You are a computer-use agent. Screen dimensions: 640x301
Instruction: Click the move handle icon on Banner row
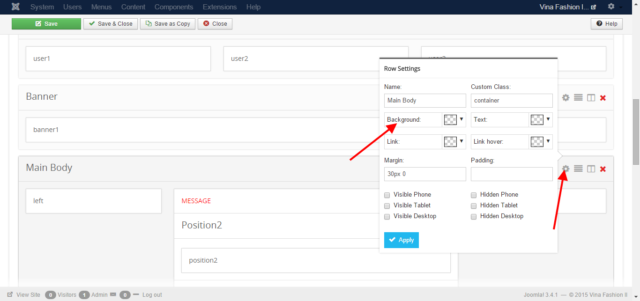coord(578,97)
